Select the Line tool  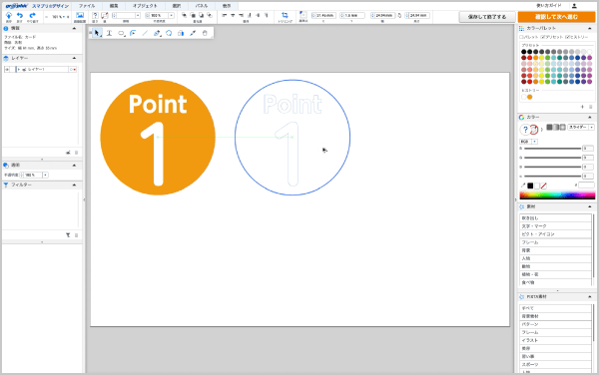point(145,33)
